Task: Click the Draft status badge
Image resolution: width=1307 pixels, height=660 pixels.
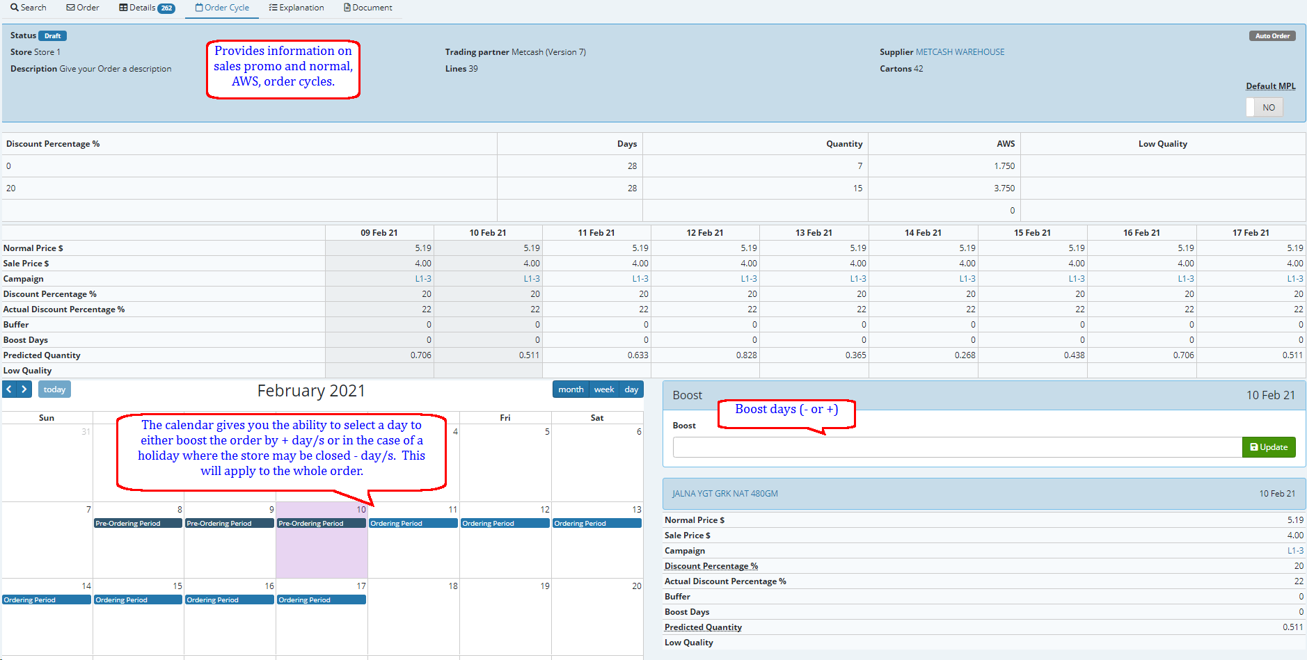Action: (52, 35)
